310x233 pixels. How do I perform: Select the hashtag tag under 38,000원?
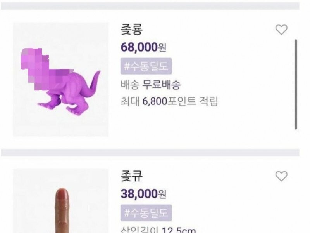pos(146,212)
